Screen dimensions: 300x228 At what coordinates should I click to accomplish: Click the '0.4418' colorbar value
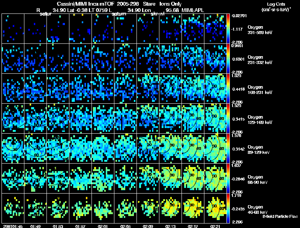[238, 89]
